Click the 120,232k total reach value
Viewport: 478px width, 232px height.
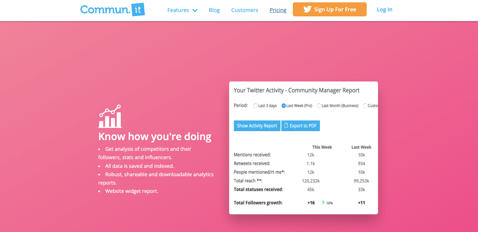tap(311, 181)
